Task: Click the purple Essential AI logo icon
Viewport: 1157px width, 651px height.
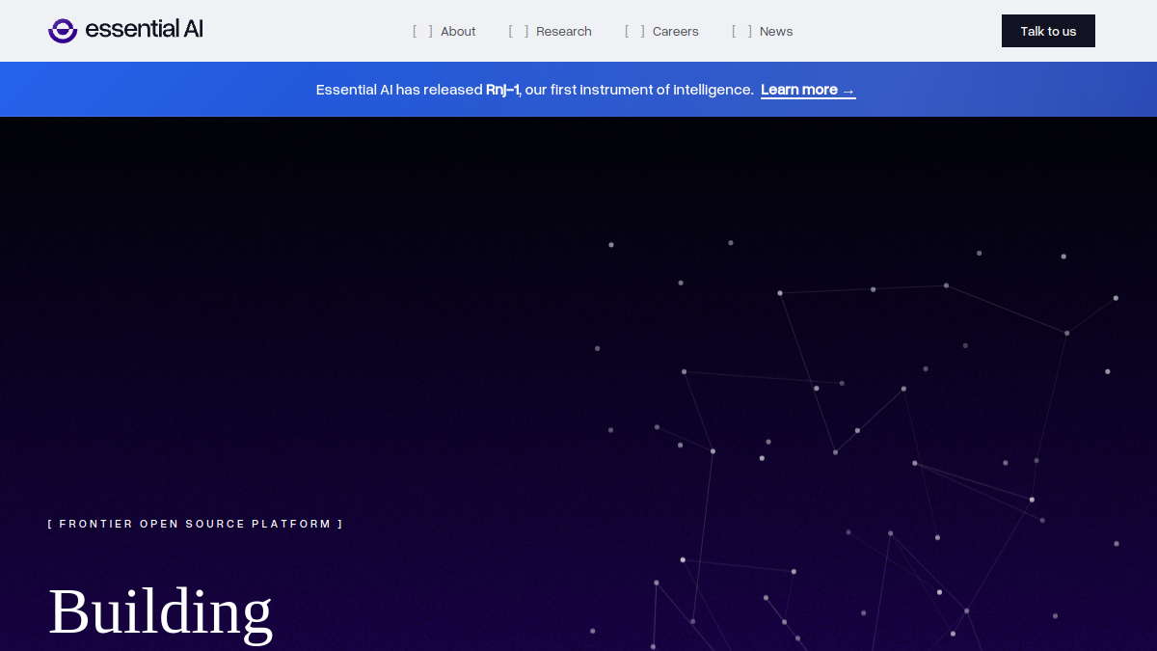Action: coord(63,31)
